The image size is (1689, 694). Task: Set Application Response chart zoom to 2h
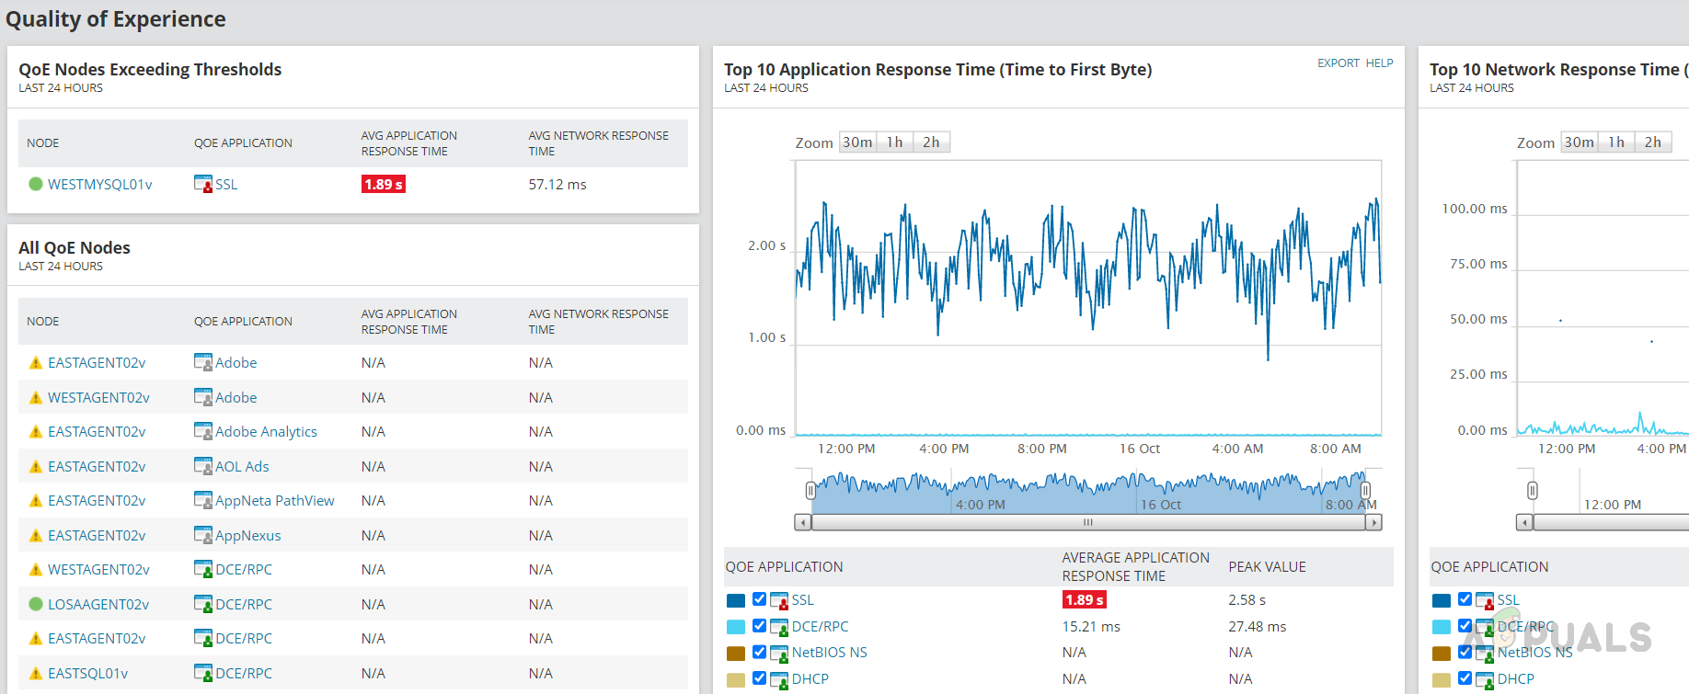coord(931,142)
